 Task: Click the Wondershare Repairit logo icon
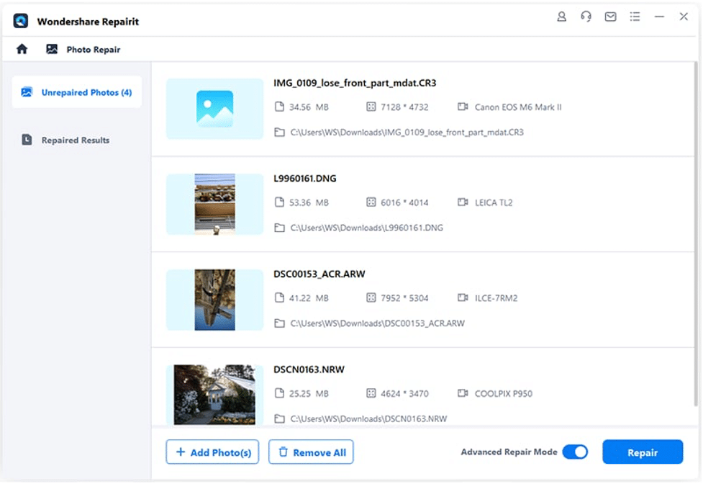point(21,21)
